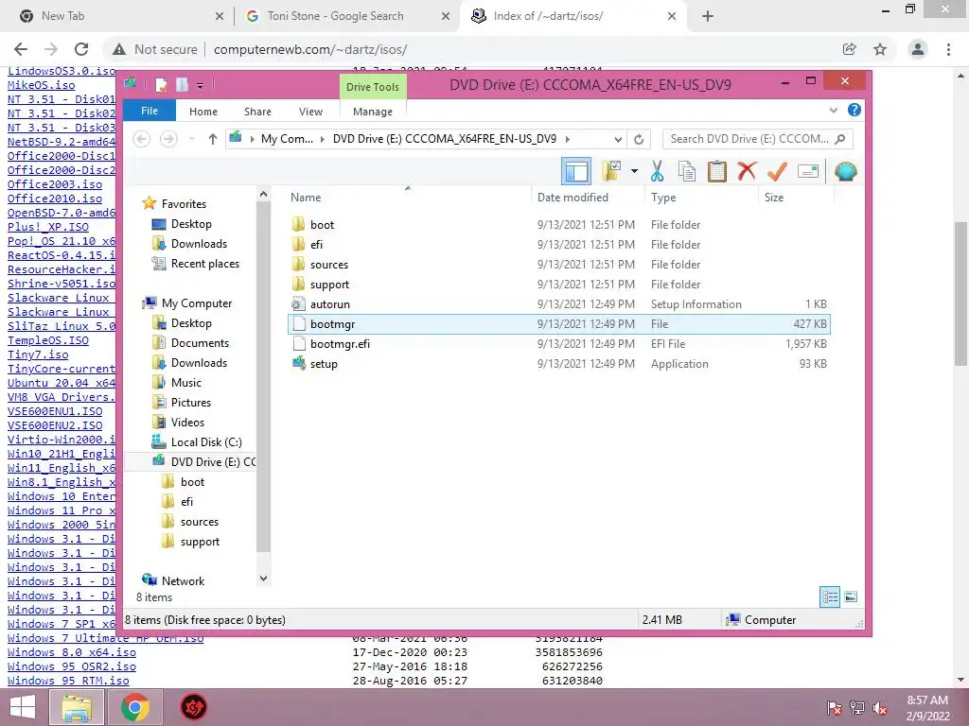Open Videos in navigation pane
Screen dimensions: 969x726
(x=187, y=423)
